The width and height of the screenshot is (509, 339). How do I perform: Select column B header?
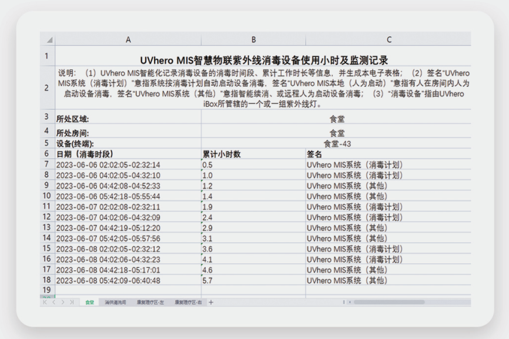(x=253, y=39)
